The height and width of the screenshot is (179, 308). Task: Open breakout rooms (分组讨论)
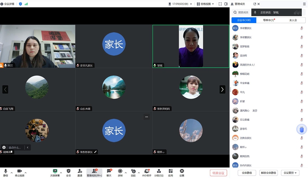[159, 171]
